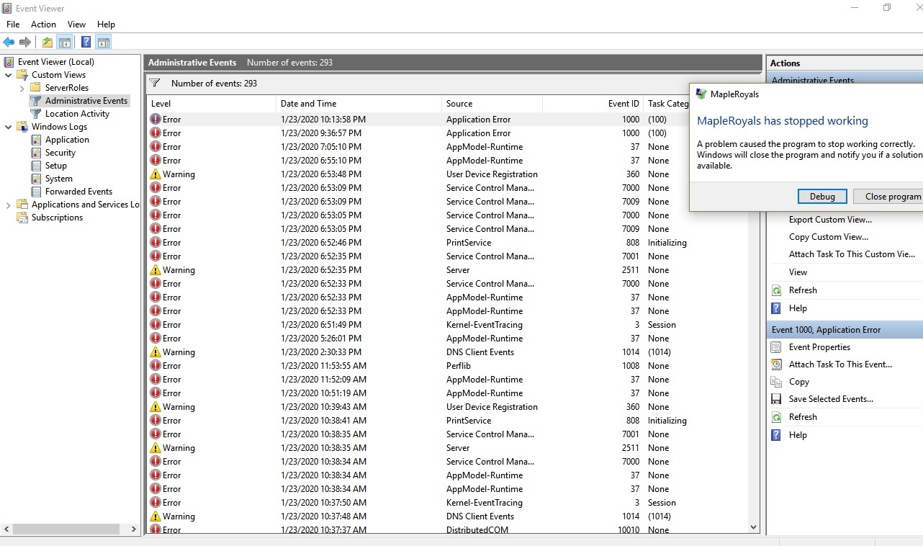Click Export Custom View in Actions
Screen dimensions: 923x546
[830, 220]
